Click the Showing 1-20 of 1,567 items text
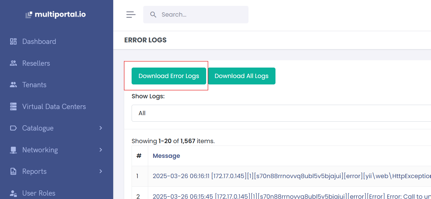431x199 pixels. tap(173, 141)
